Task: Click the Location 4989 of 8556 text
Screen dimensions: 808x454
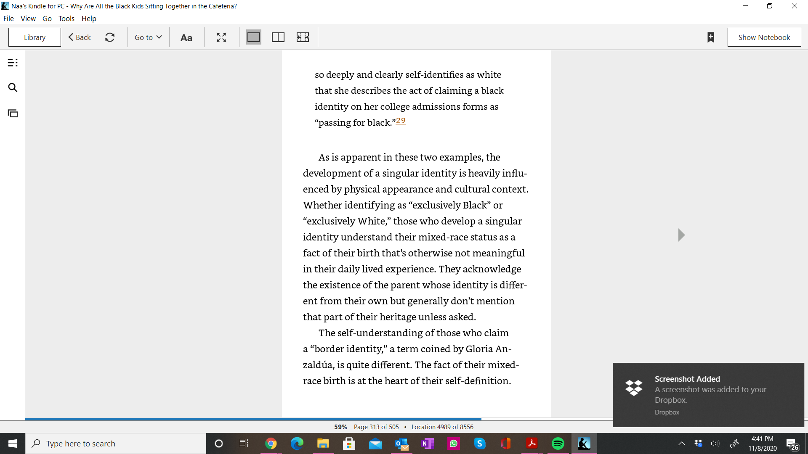Action: [442, 427]
